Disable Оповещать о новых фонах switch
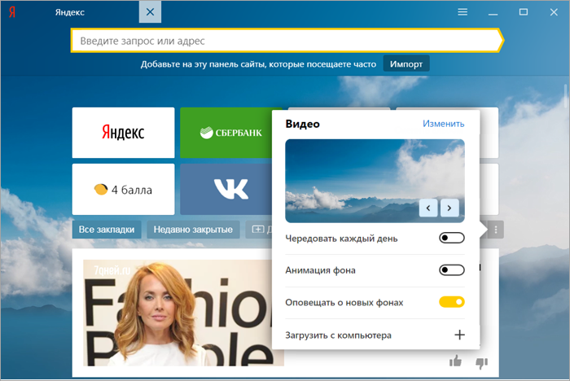This screenshot has height=381, width=570. pyautogui.click(x=451, y=302)
